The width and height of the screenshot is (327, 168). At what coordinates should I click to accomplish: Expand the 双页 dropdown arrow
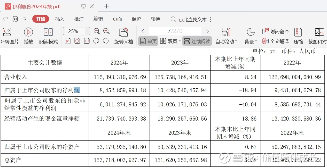[180, 41]
